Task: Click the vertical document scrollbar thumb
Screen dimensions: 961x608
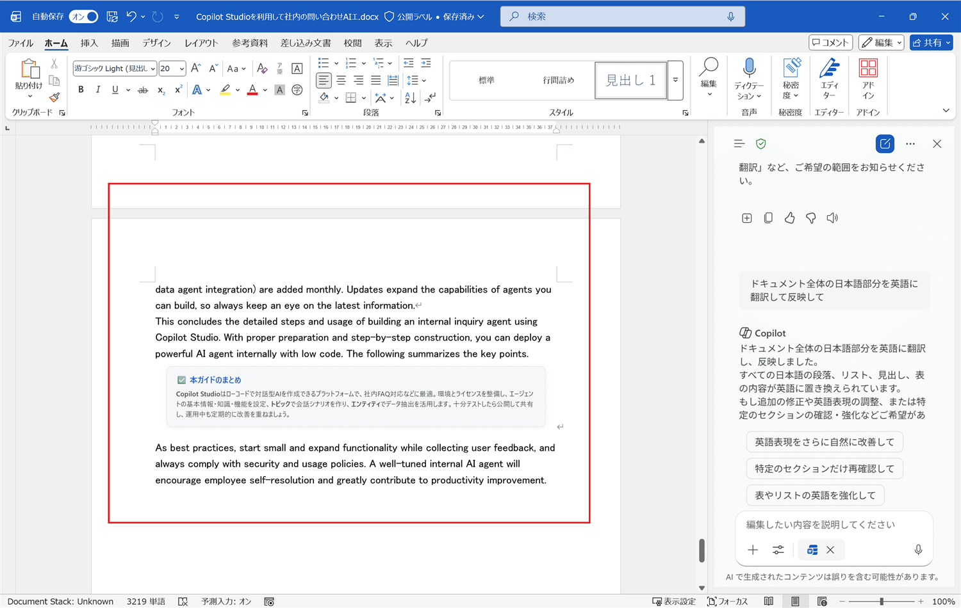Action: [x=702, y=550]
